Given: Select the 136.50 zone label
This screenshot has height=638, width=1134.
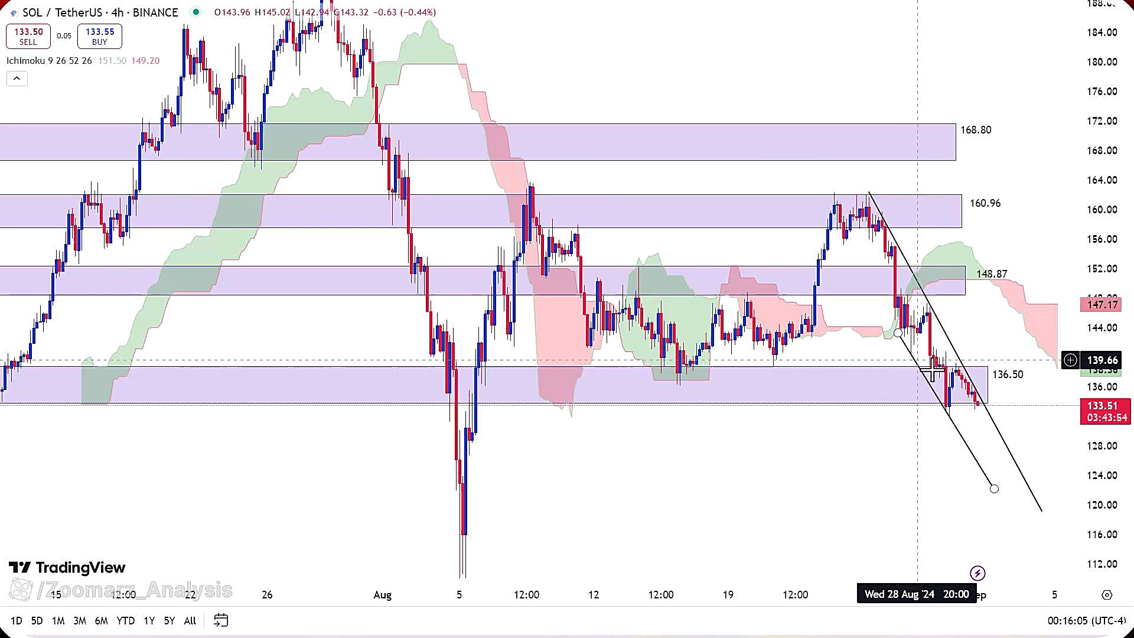Looking at the screenshot, I should click(1008, 375).
